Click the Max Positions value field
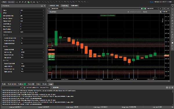The height and width of the screenshot is (109, 174). pyautogui.click(x=32, y=29)
